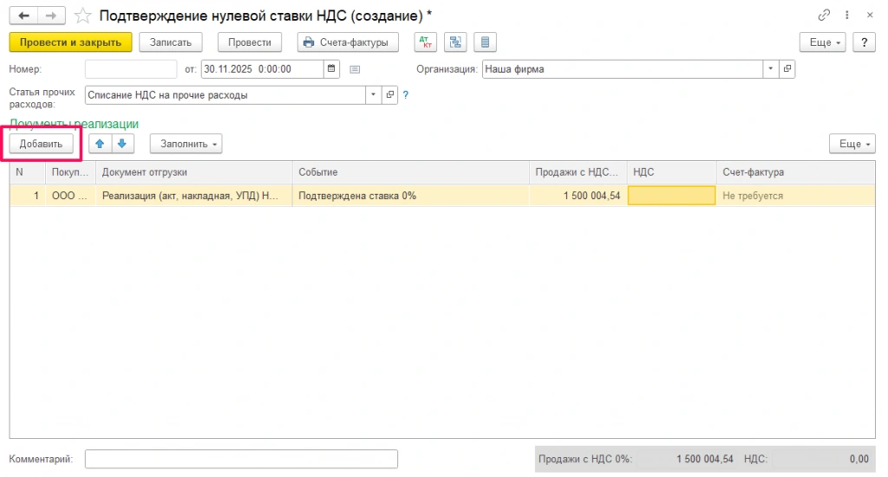This screenshot has height=477, width=888.
Task: Add a row with Добавить
Action: pyautogui.click(x=41, y=144)
